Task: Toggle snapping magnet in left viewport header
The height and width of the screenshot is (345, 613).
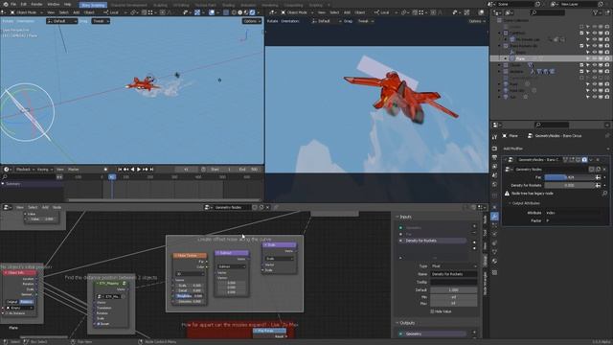Action: (145, 12)
